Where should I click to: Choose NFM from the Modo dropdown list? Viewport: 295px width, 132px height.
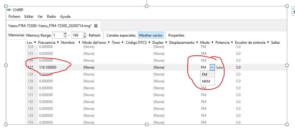[x=208, y=81]
